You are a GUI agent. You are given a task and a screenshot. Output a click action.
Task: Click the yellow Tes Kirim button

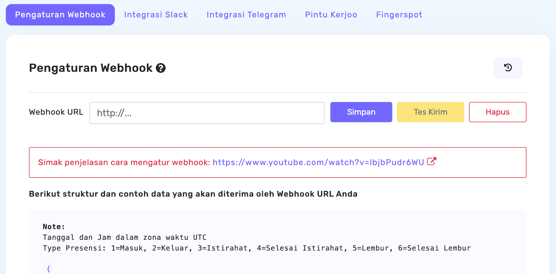pyautogui.click(x=430, y=112)
